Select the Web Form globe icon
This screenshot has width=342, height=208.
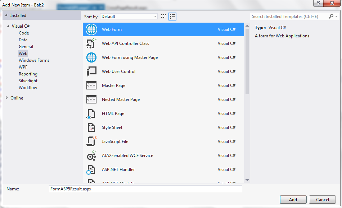91,29
